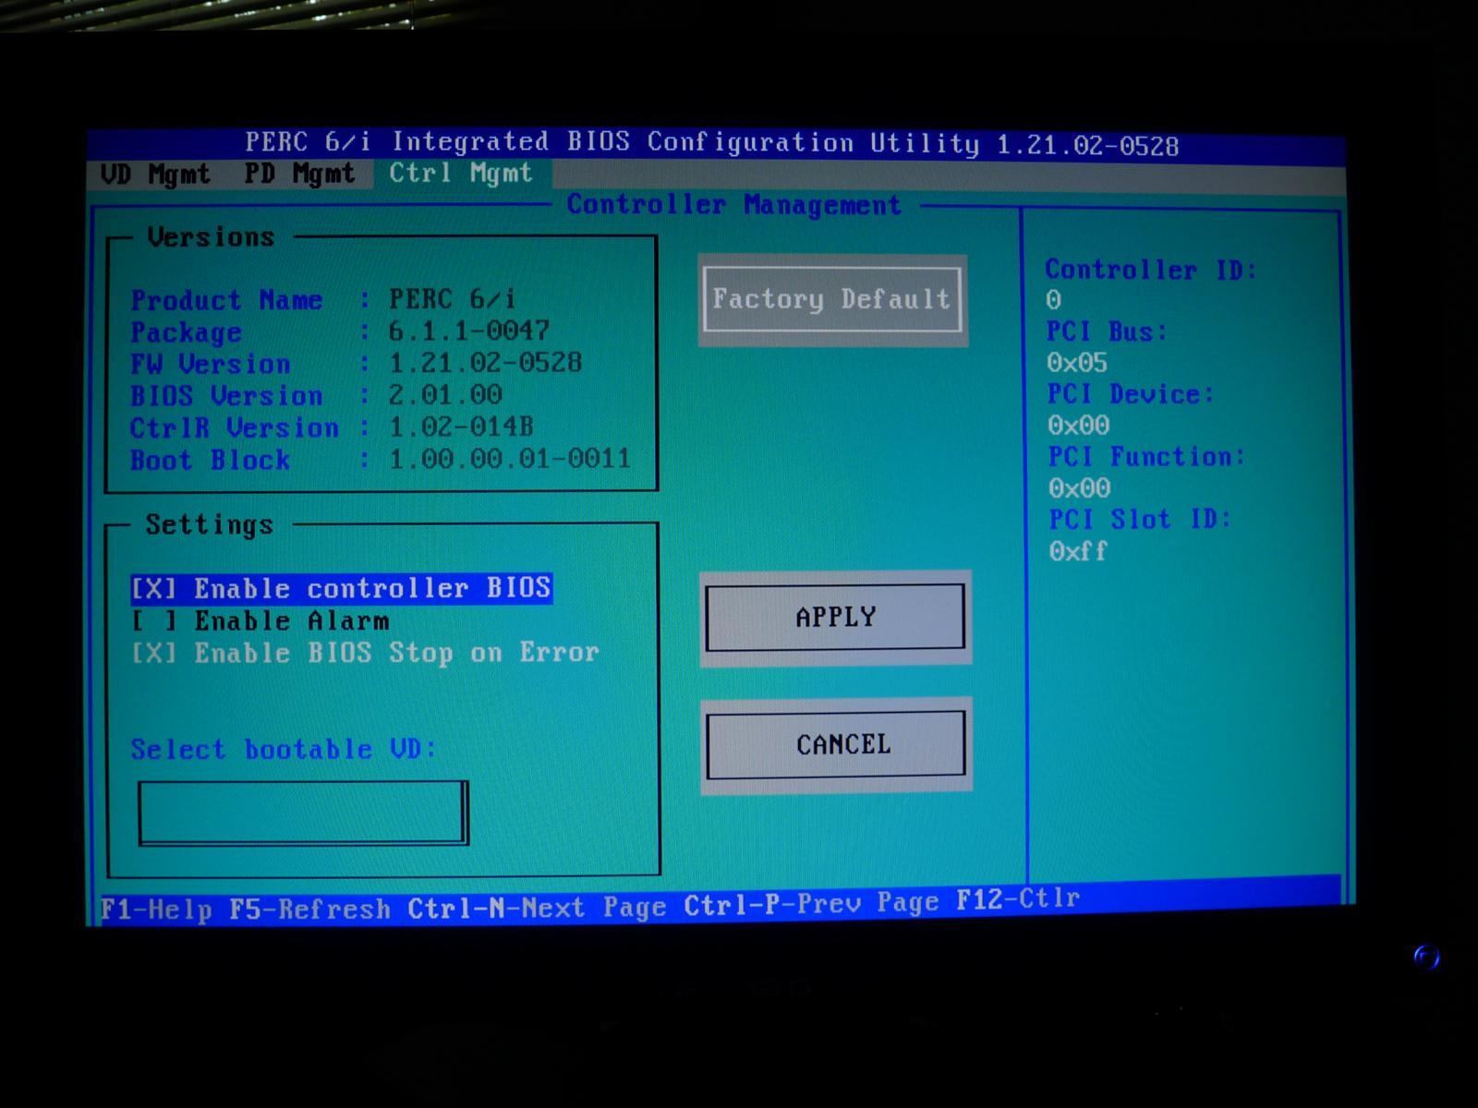Image resolution: width=1478 pixels, height=1108 pixels.
Task: Open the PD Mgmt tab
Action: 300,174
